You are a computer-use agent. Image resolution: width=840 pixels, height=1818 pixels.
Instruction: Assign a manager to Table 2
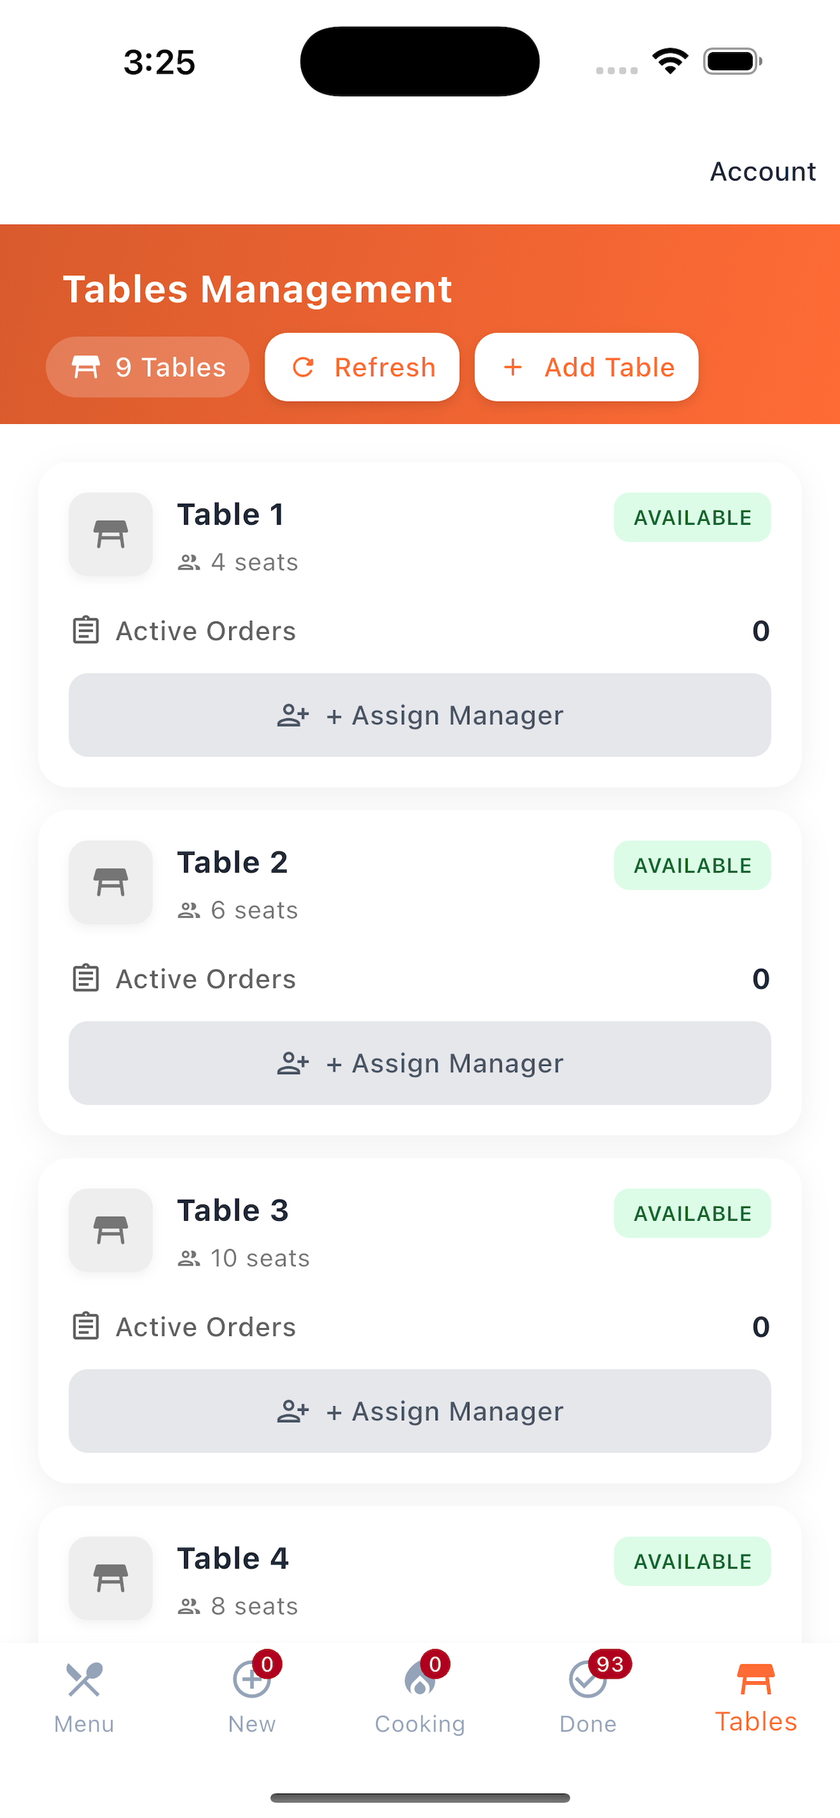pyautogui.click(x=420, y=1063)
